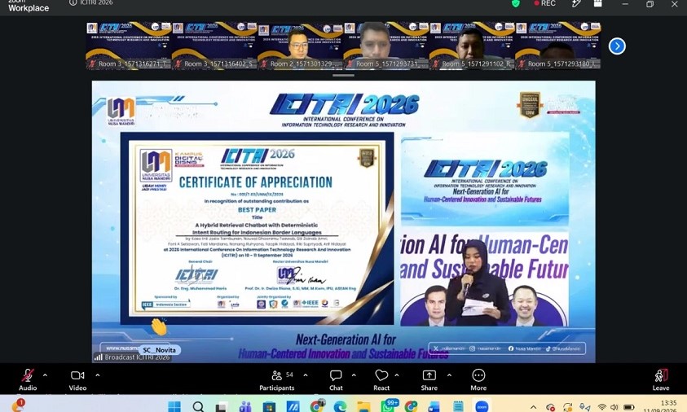Open Windows Search from the taskbar

pos(198,407)
